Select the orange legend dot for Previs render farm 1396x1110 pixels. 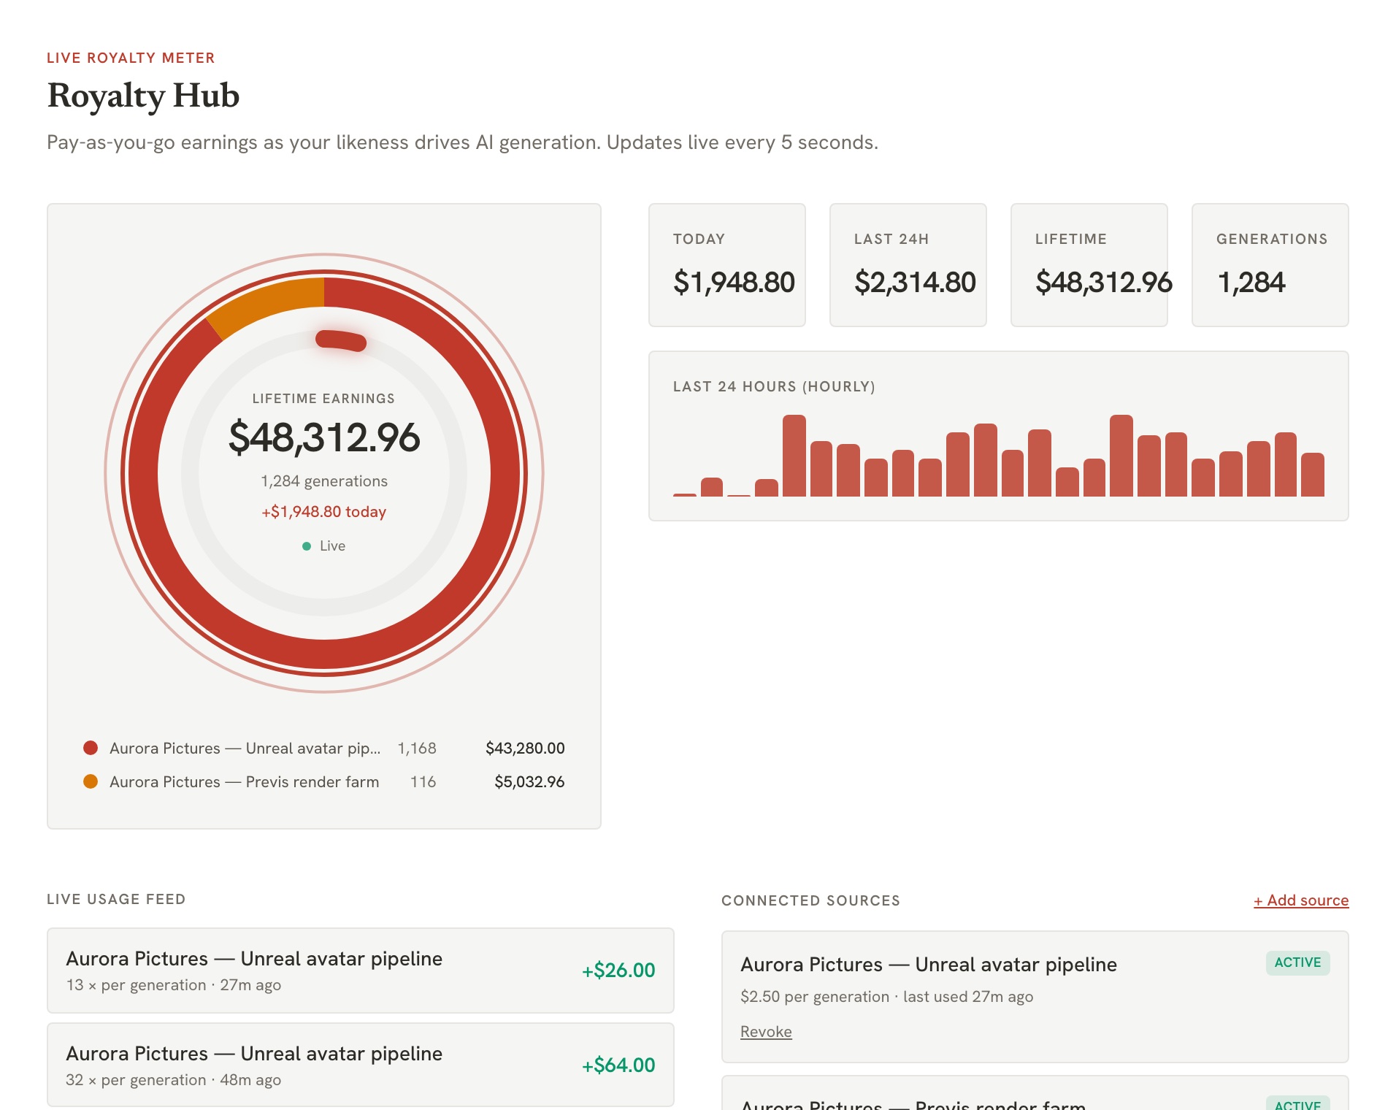tap(91, 781)
